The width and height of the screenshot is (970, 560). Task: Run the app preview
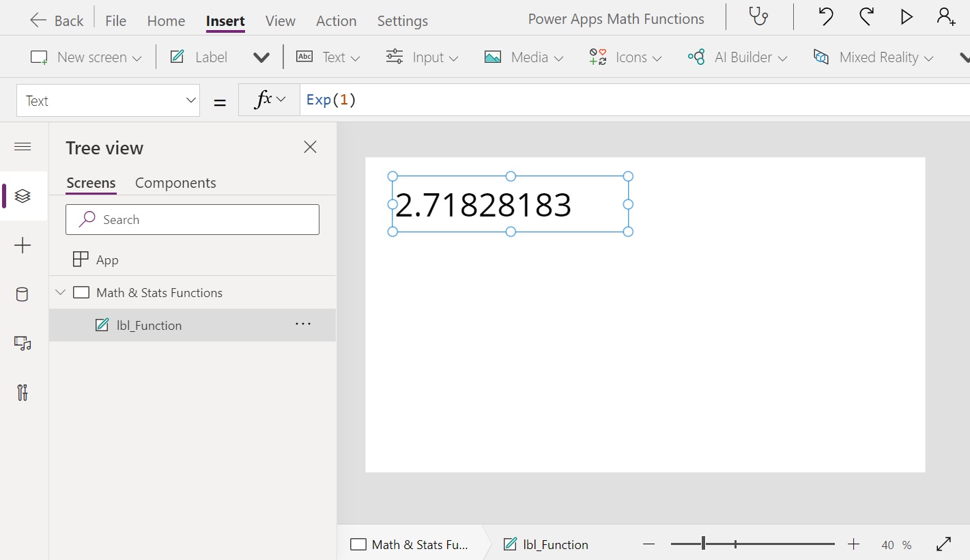pos(906,17)
